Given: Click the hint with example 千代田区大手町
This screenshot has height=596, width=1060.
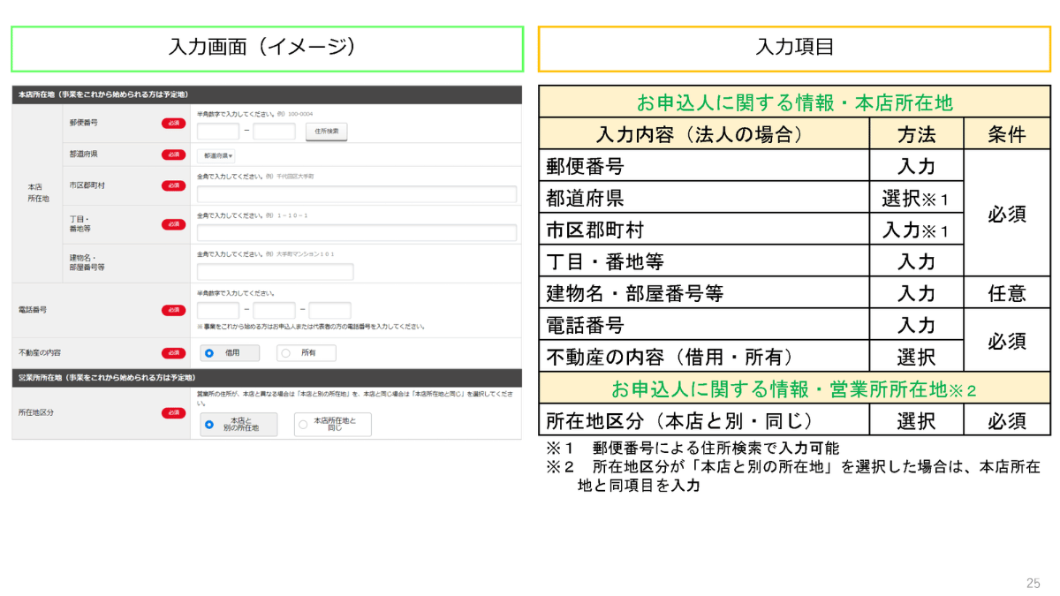Looking at the screenshot, I should click(256, 177).
